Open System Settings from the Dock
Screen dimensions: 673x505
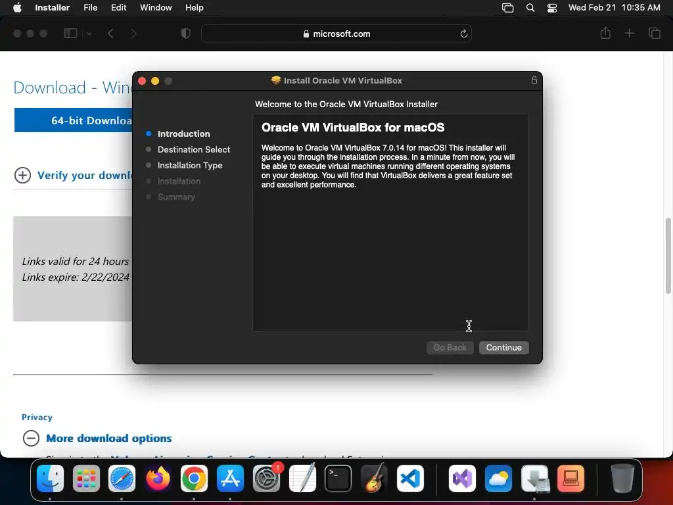click(x=266, y=478)
